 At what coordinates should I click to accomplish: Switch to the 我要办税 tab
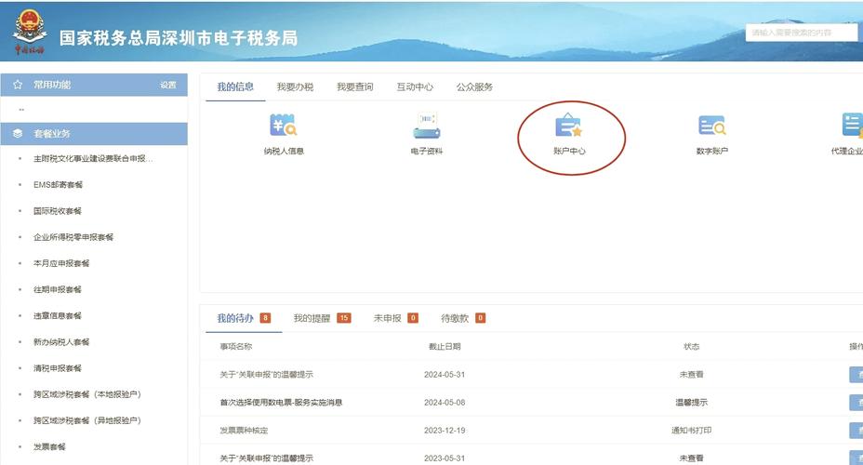295,86
